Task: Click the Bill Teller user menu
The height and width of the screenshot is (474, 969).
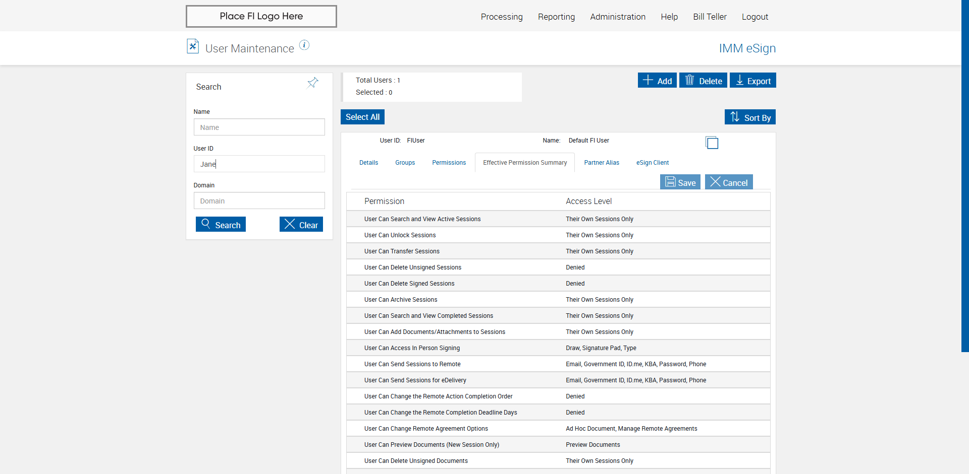Action: pos(710,17)
